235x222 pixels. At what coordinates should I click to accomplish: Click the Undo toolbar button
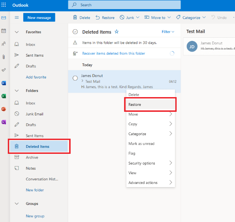click(x=219, y=17)
